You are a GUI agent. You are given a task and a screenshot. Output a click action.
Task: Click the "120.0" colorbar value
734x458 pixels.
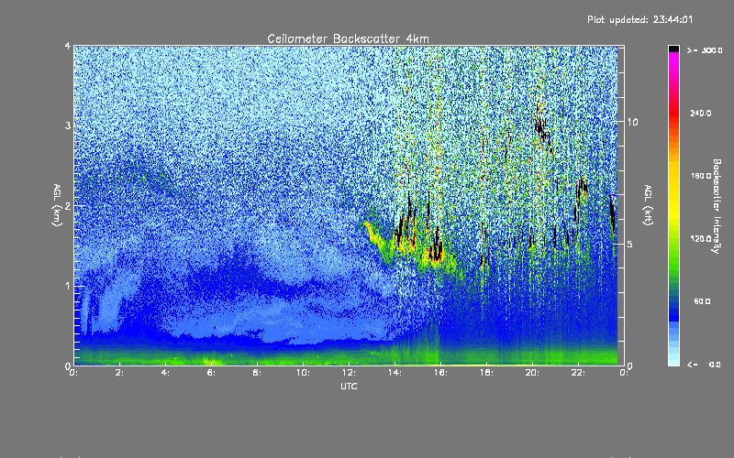[701, 238]
